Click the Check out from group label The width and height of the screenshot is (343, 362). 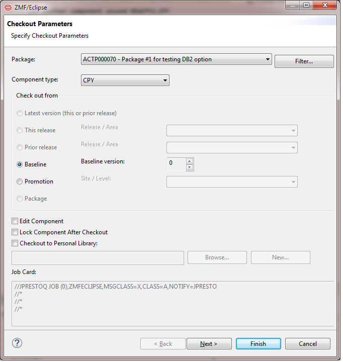(x=37, y=96)
